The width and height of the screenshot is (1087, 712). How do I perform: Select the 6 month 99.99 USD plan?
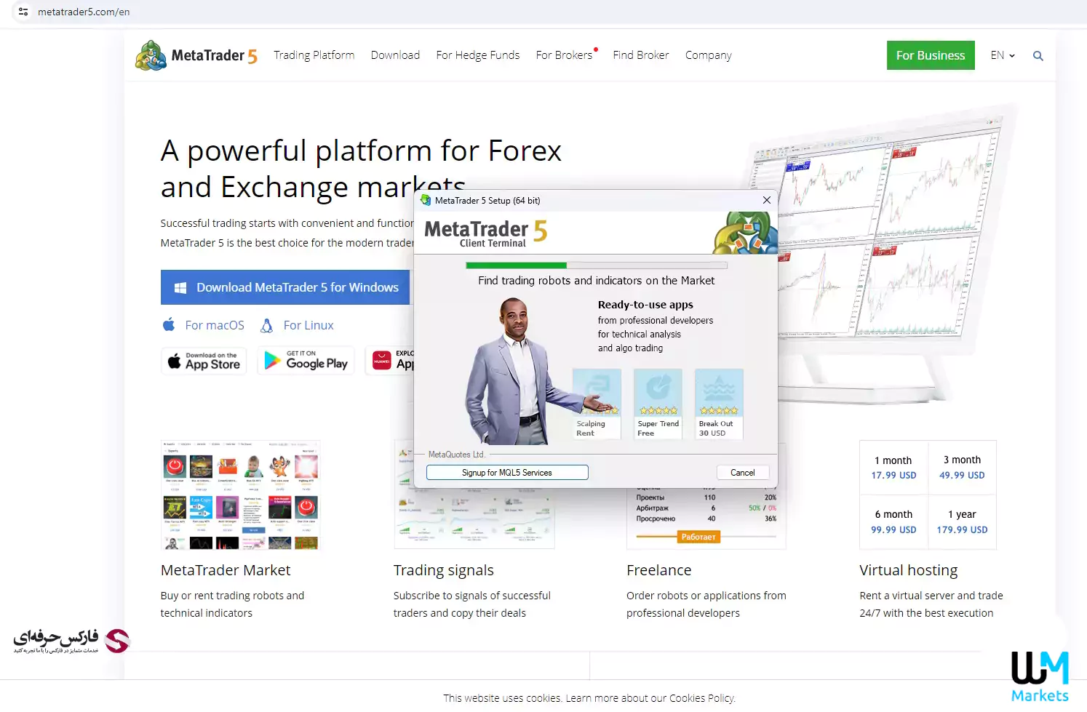(894, 521)
